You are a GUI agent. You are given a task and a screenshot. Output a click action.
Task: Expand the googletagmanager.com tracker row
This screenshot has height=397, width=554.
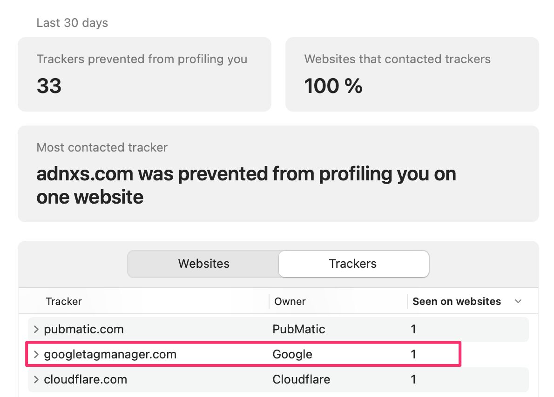tap(36, 354)
